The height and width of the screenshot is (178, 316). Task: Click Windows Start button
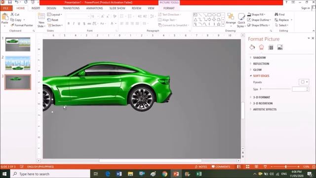pyautogui.click(x=4, y=174)
